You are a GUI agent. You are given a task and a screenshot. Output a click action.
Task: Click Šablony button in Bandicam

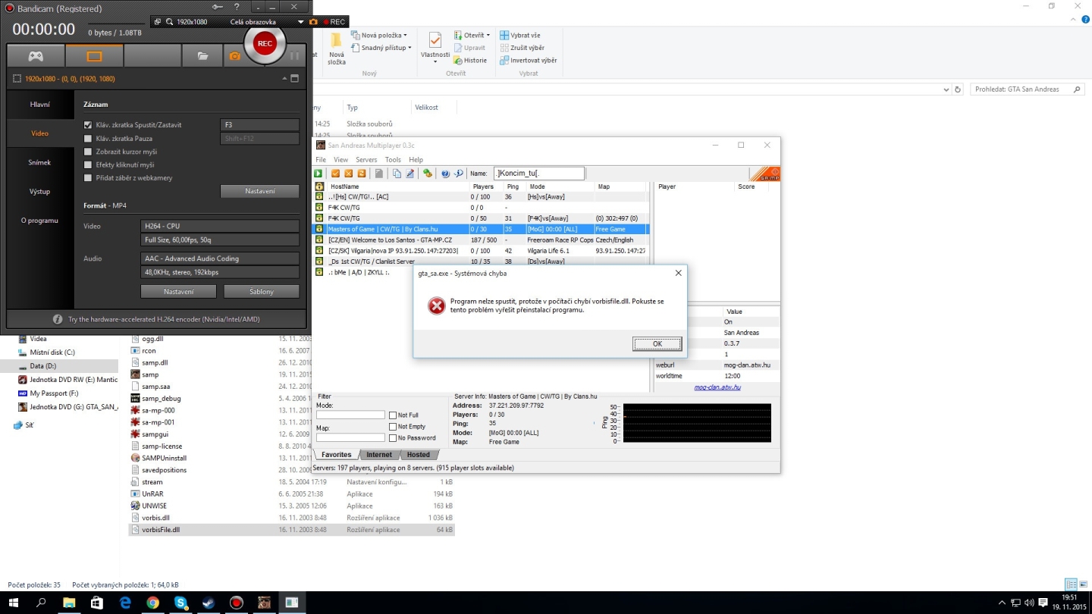262,291
